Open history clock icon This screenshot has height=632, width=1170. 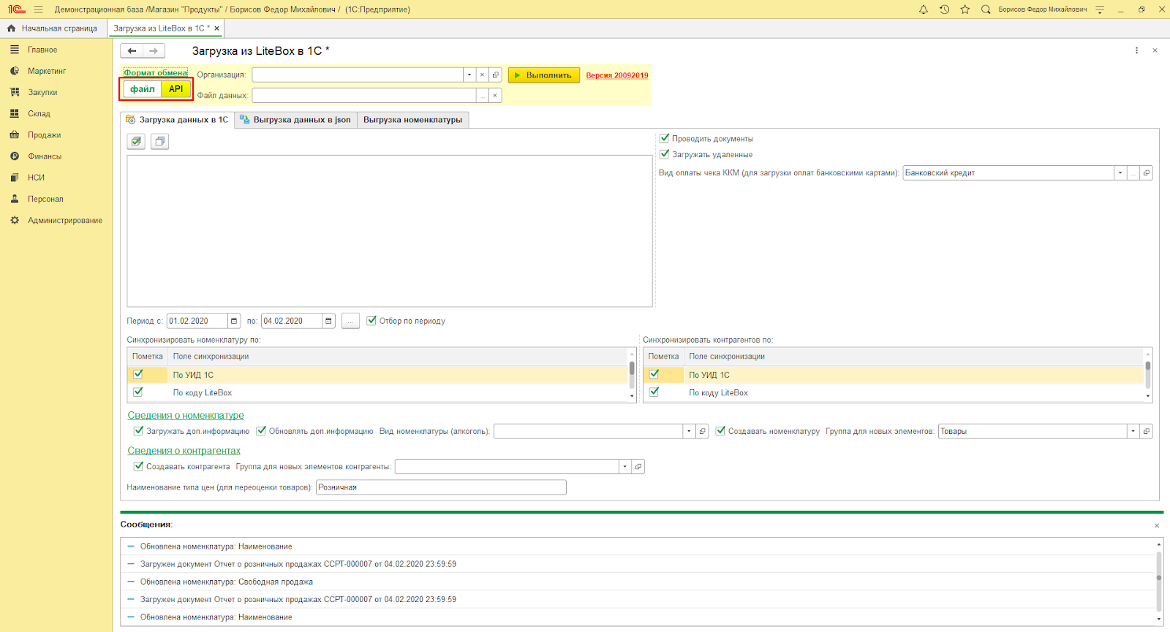point(944,9)
